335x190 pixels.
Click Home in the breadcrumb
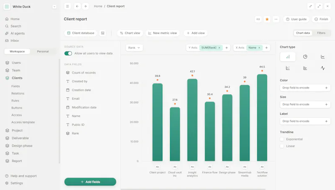tap(98, 6)
